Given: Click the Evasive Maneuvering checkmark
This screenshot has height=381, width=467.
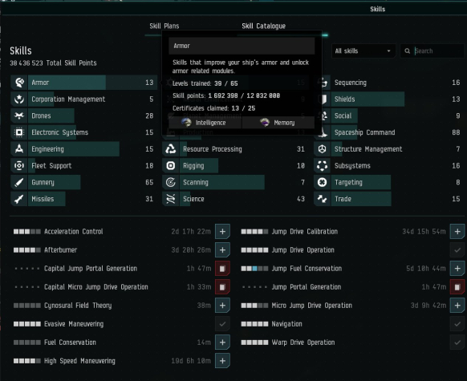Looking at the screenshot, I should 222,324.
